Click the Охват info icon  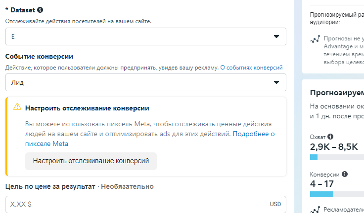coord(330,137)
